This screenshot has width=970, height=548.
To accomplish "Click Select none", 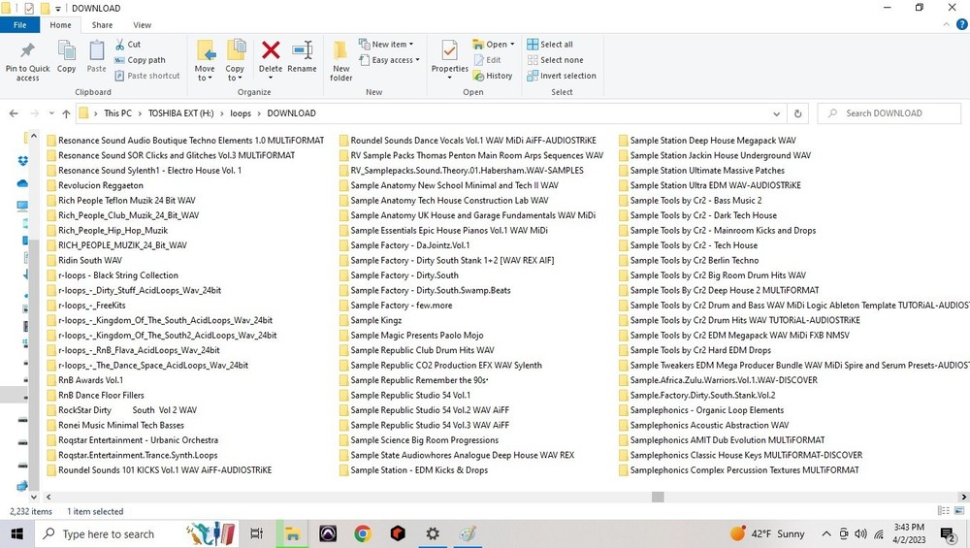I will click(556, 60).
